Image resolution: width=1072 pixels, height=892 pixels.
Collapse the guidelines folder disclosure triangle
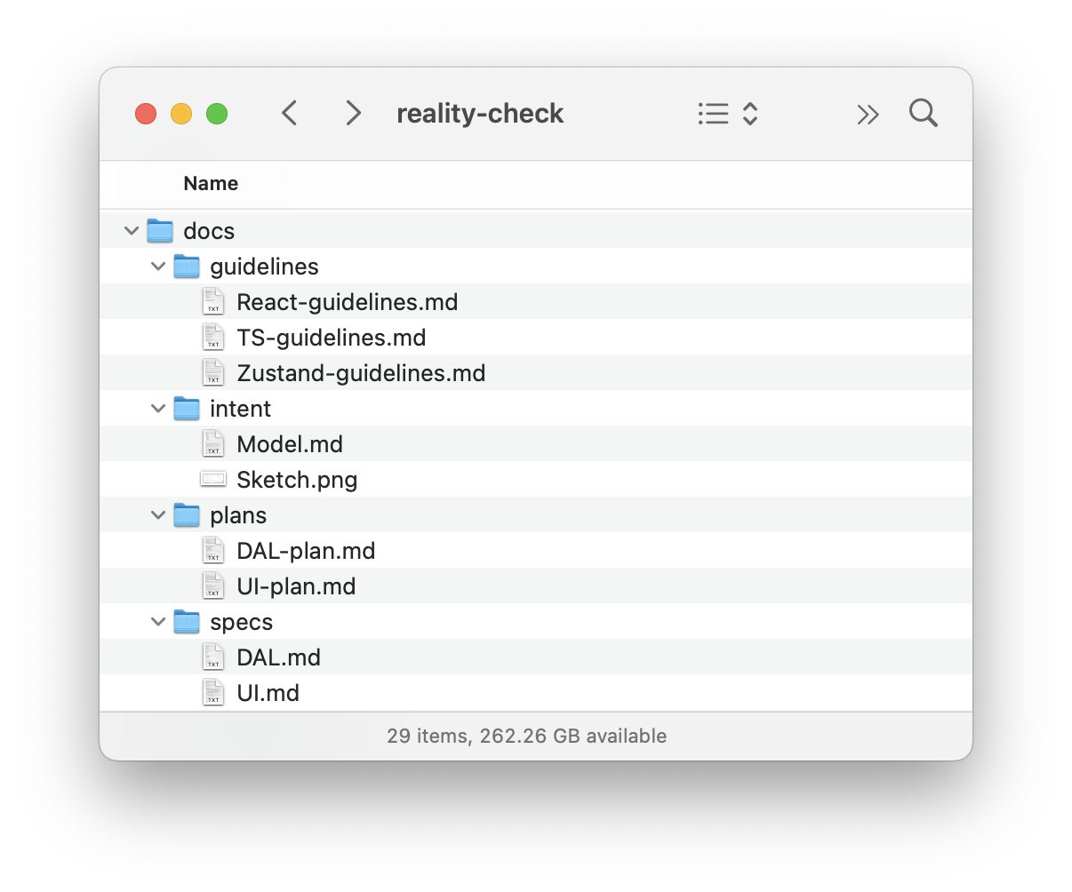(x=157, y=266)
